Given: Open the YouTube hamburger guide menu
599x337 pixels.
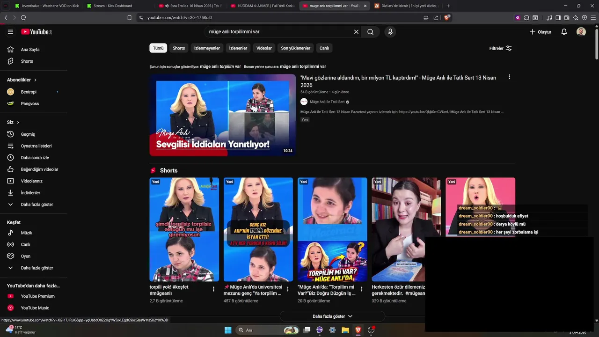Looking at the screenshot, I should 10,32.
